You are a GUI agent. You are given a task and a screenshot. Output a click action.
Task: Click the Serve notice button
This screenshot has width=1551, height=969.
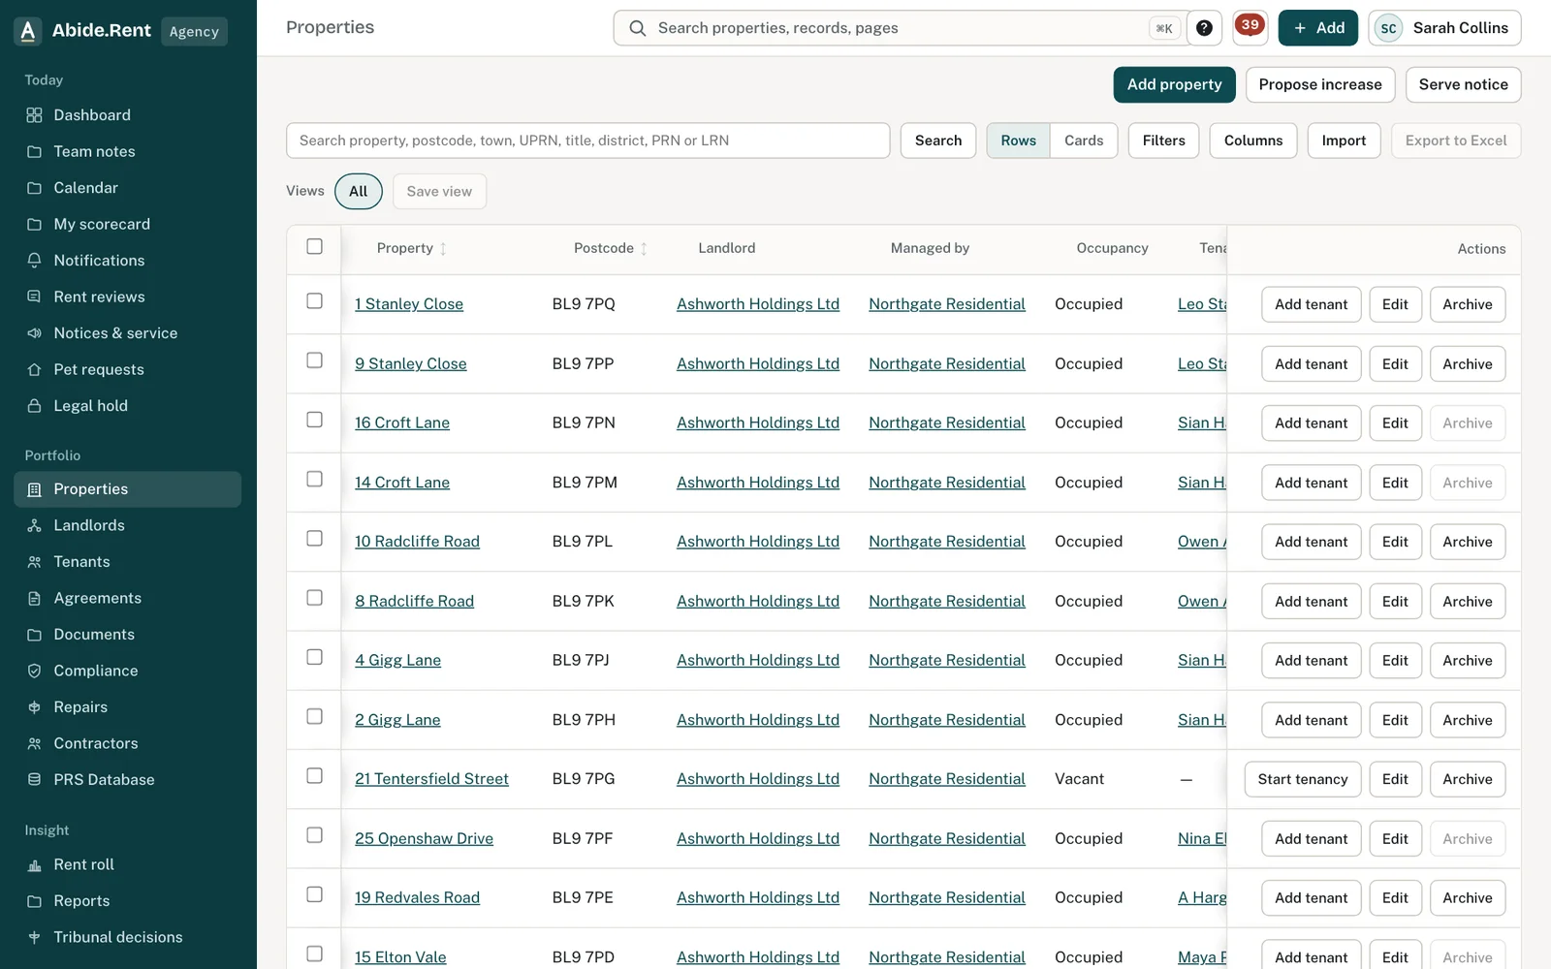tap(1463, 84)
